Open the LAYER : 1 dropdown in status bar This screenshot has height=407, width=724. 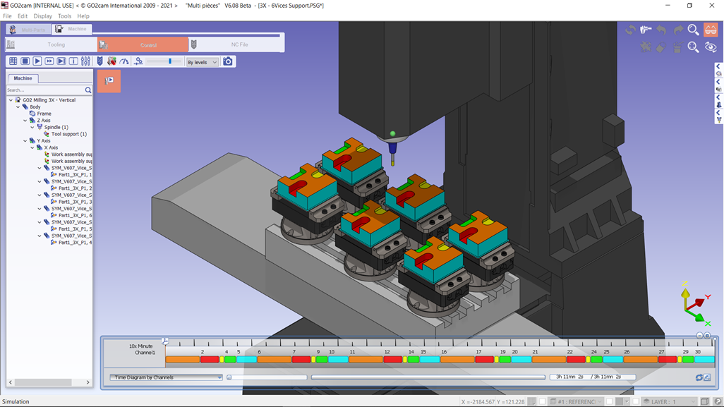click(x=670, y=401)
